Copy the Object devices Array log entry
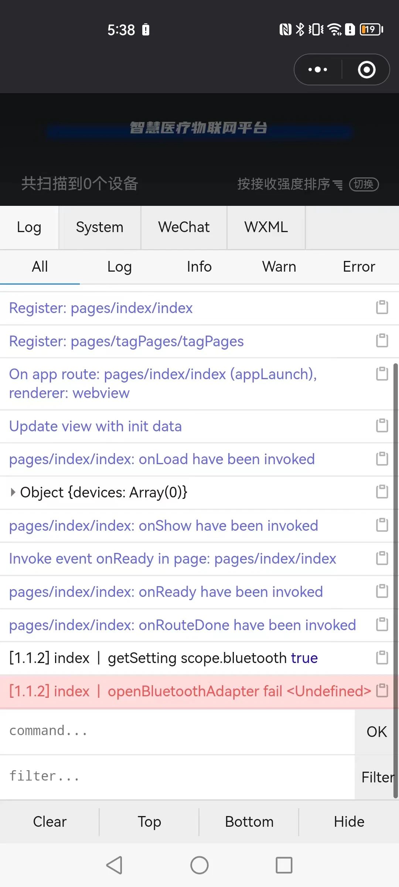Screen dimensions: 399x887 tap(382, 492)
